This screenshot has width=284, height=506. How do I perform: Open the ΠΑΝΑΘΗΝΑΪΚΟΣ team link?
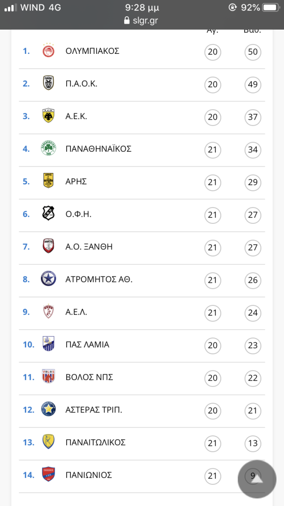[x=99, y=149]
